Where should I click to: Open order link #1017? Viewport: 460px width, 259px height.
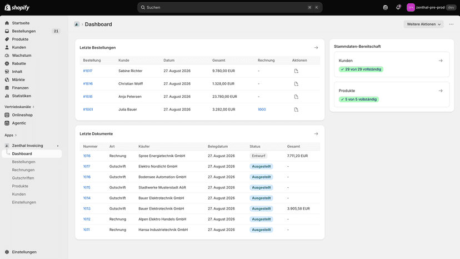(x=88, y=71)
